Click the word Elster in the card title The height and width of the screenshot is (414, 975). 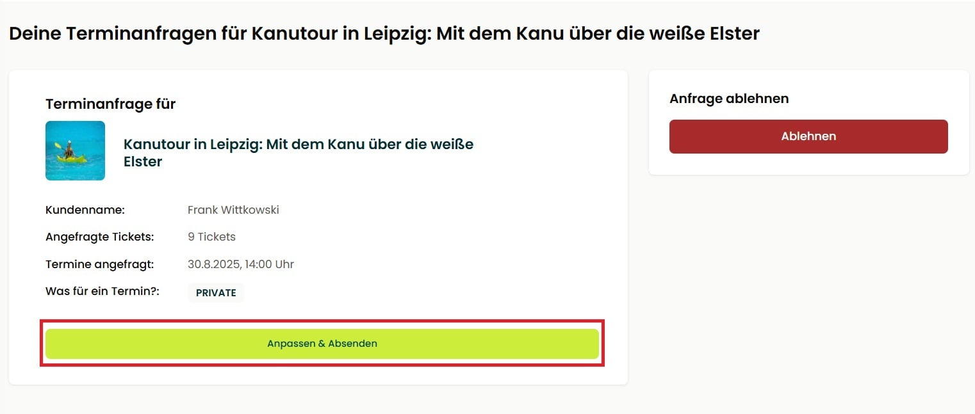(143, 161)
